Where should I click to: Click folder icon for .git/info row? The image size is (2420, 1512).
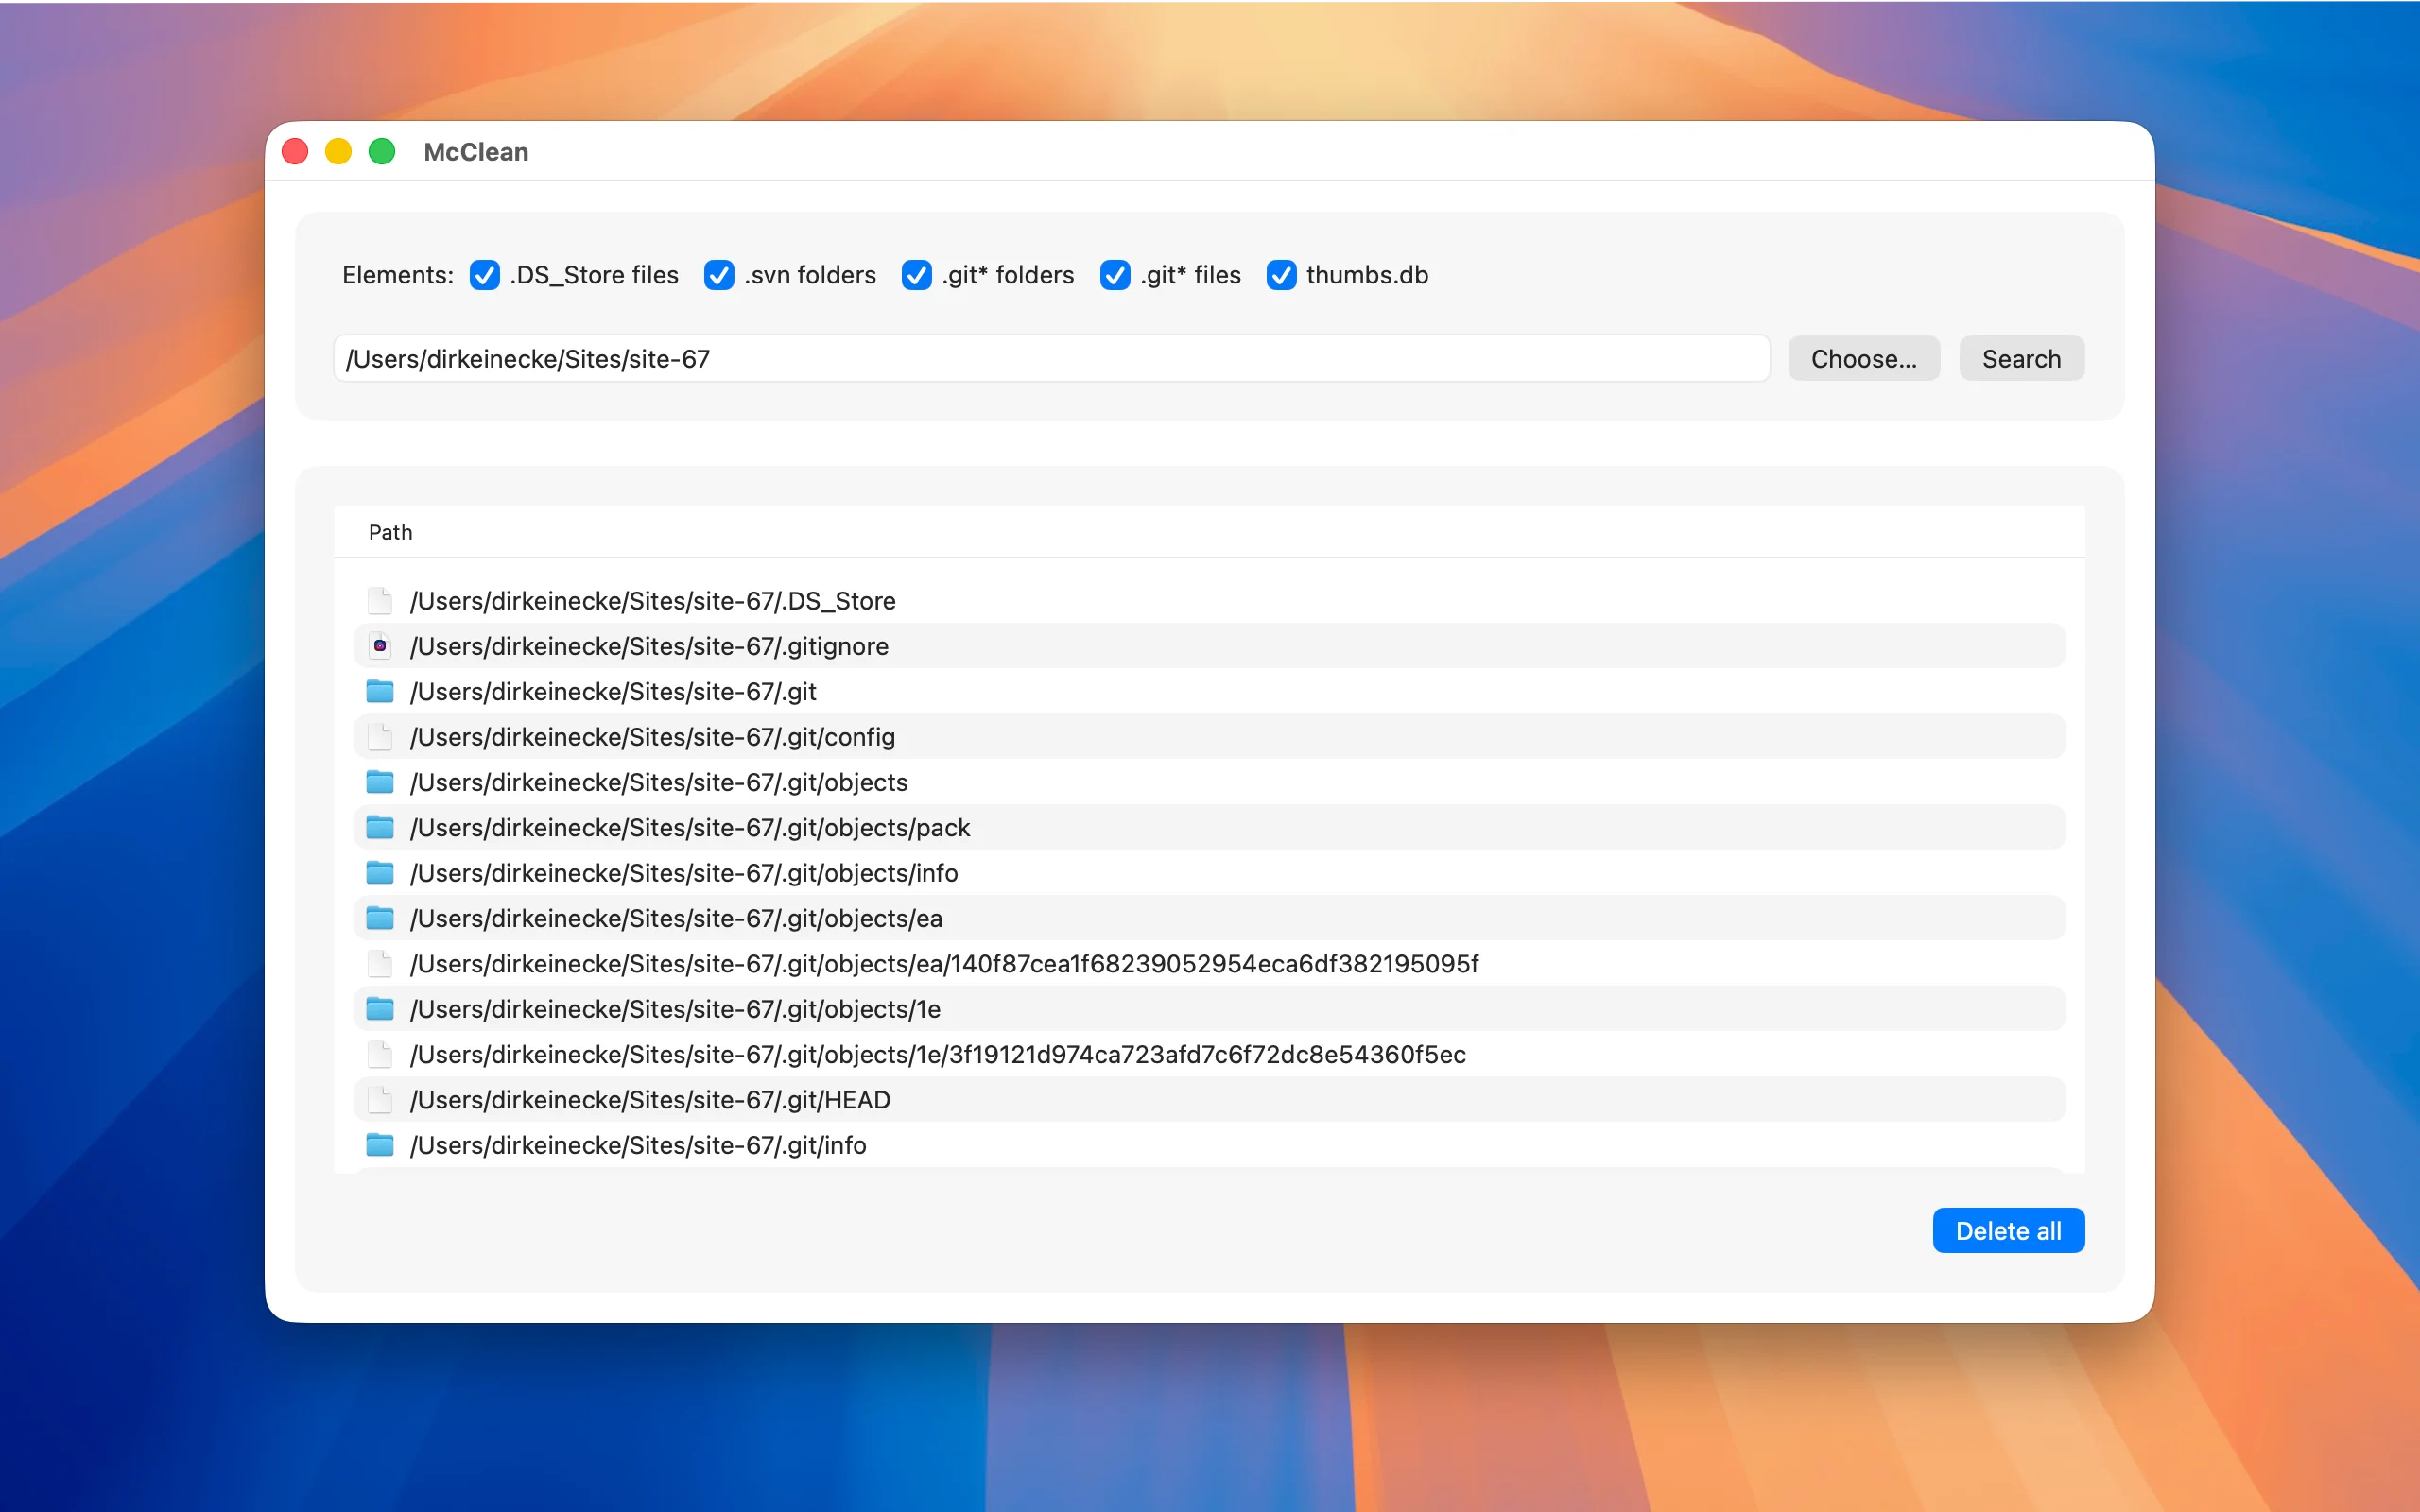[380, 1145]
